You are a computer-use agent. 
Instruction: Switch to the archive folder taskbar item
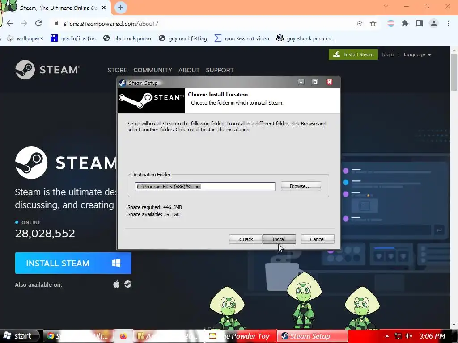169,336
